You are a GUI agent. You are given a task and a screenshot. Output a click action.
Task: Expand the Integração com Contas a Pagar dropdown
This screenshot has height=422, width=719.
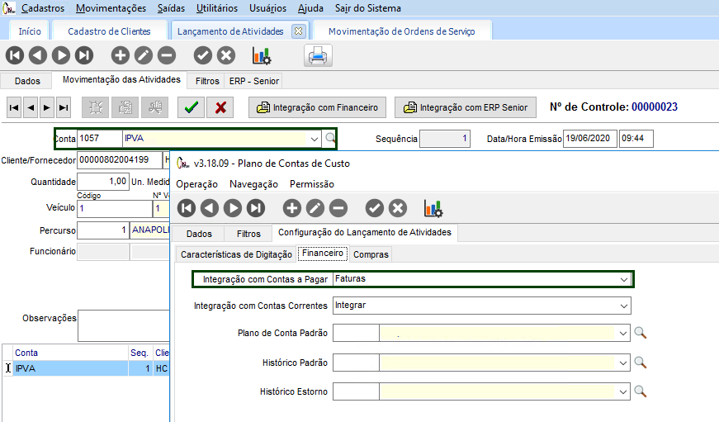click(624, 279)
